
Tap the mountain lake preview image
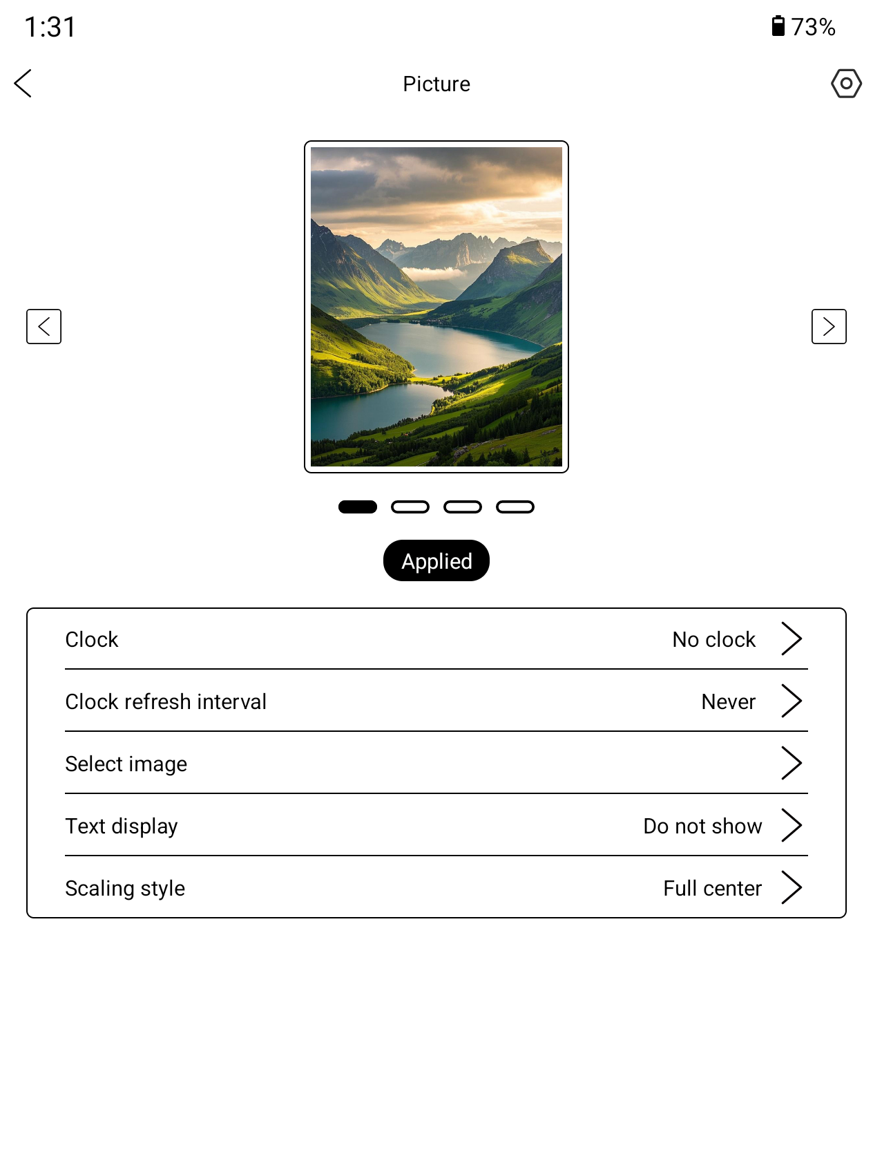(436, 307)
